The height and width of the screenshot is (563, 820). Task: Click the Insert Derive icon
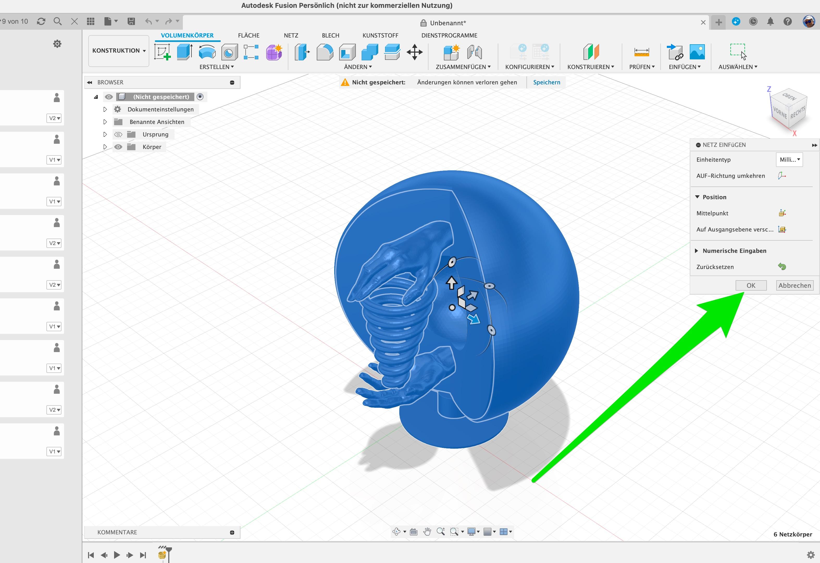tap(675, 52)
